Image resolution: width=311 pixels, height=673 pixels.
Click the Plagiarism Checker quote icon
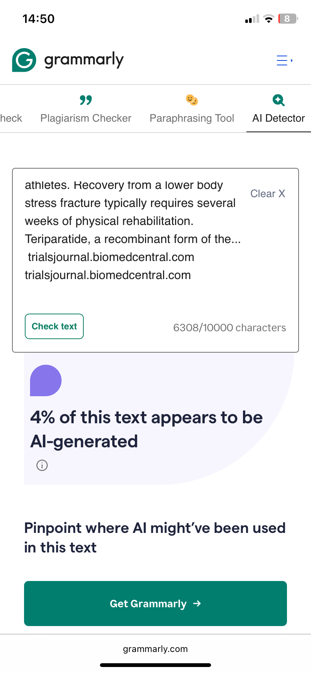click(86, 100)
